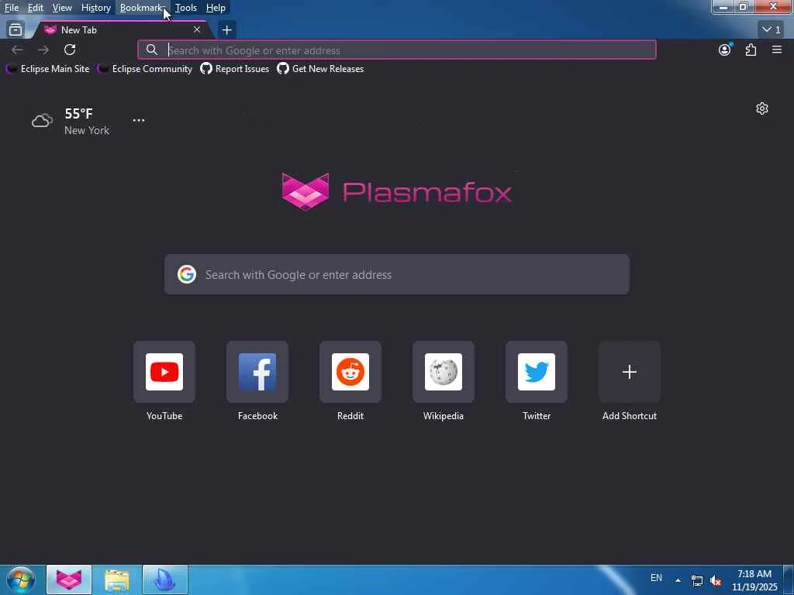Click the Add Shortcut plus tile

[x=630, y=372]
